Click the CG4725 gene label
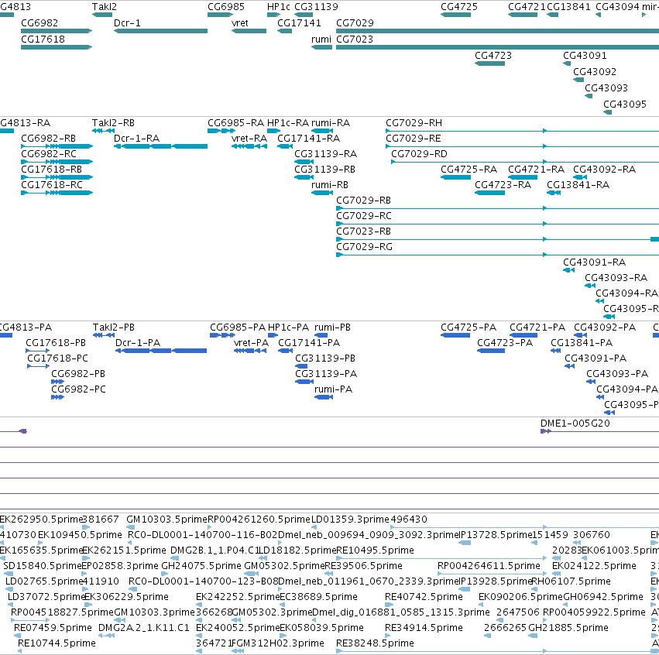 point(459,7)
